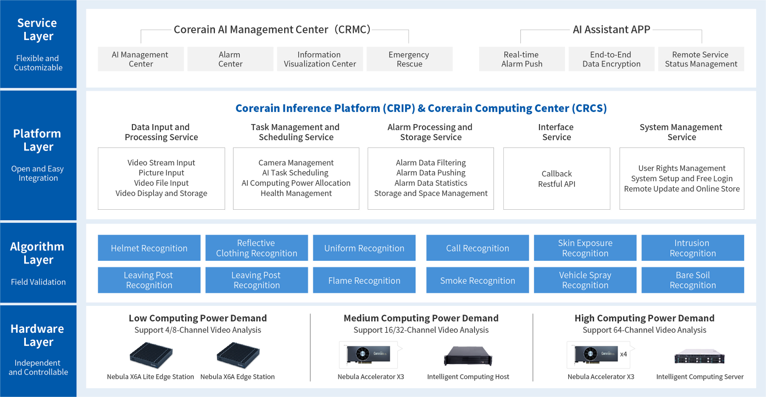Click the System Setup and Free Login entry
The image size is (766, 397).
tap(681, 178)
